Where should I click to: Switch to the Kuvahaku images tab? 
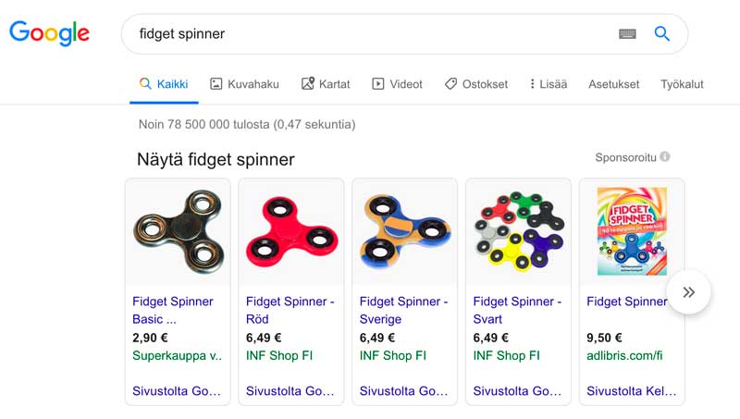[x=244, y=84]
